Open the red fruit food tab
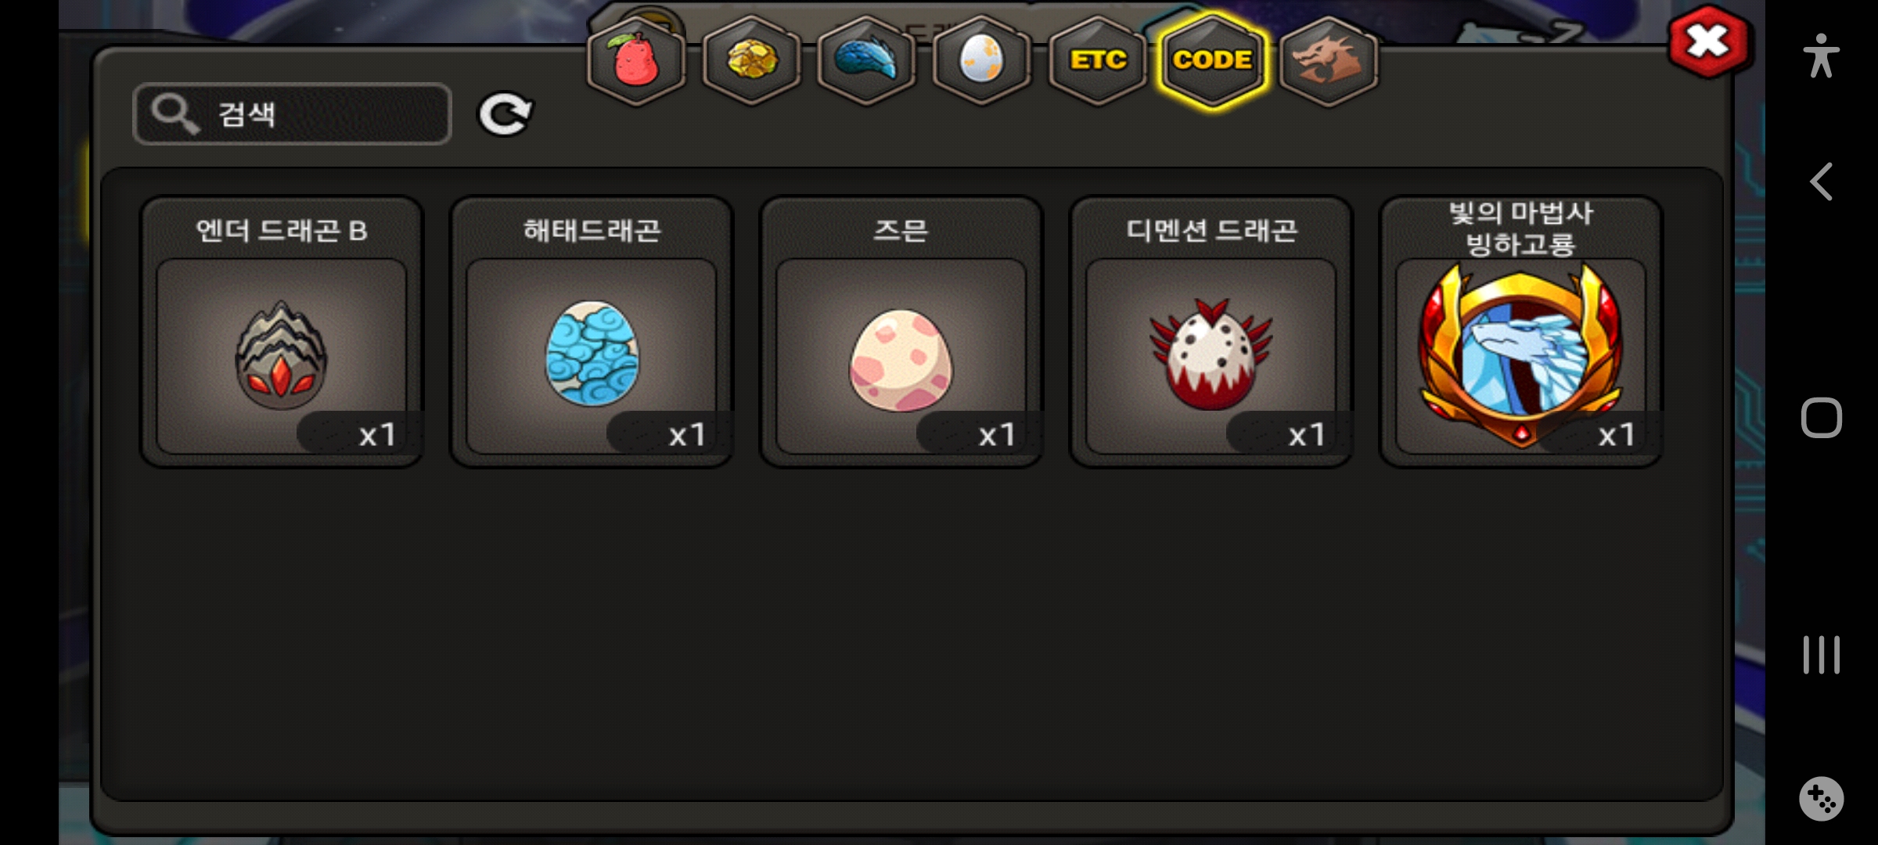Image resolution: width=1878 pixels, height=845 pixels. (x=636, y=61)
